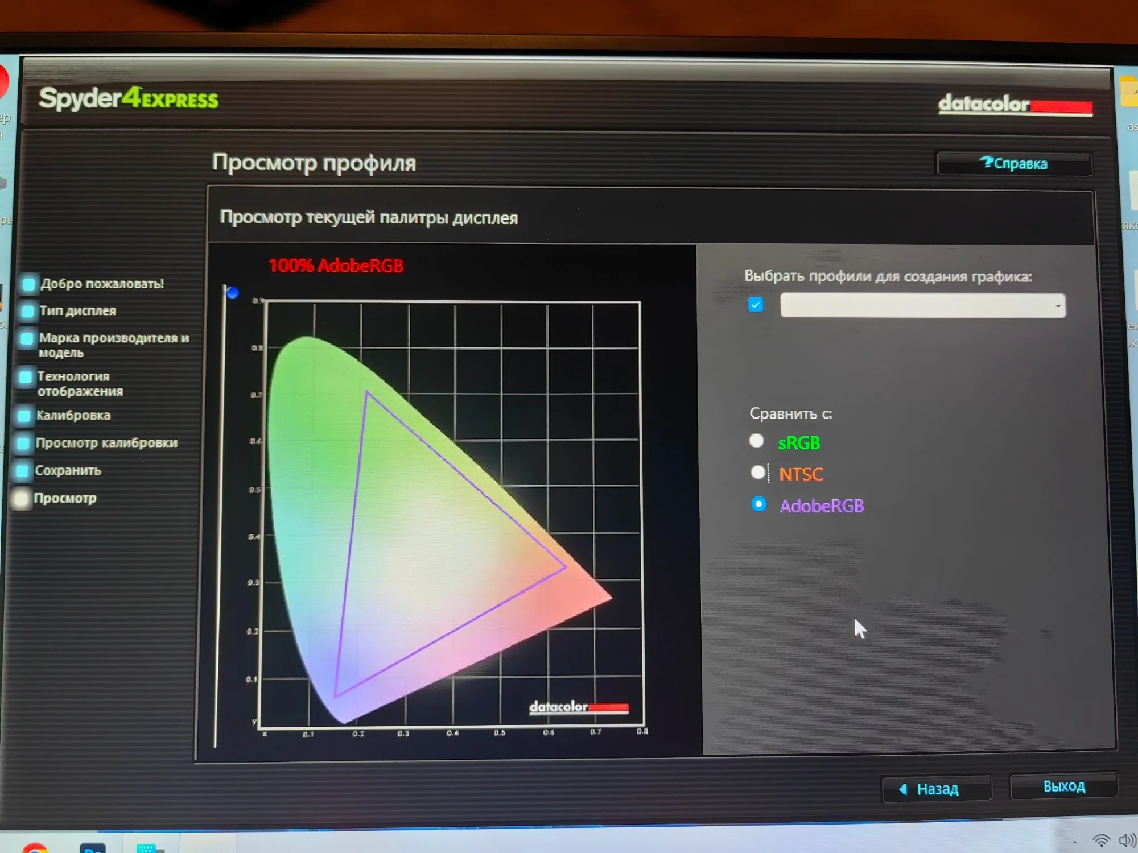Select the AdobeRGB radio button
The image size is (1138, 853).
click(x=758, y=504)
